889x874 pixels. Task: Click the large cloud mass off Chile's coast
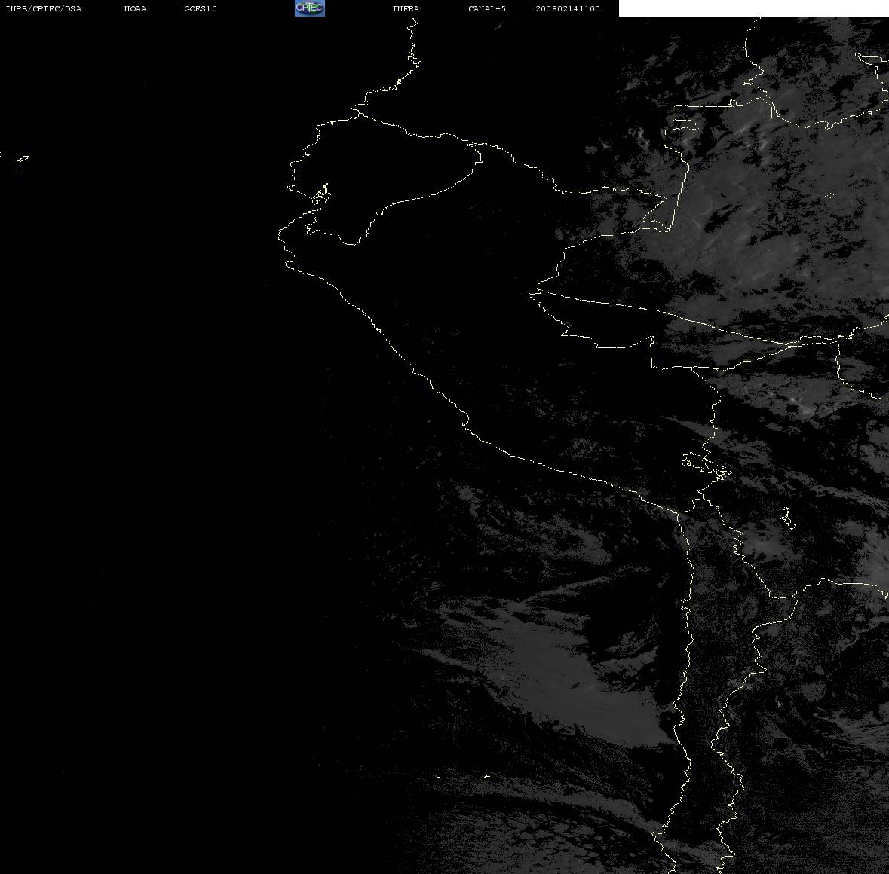coord(567,668)
